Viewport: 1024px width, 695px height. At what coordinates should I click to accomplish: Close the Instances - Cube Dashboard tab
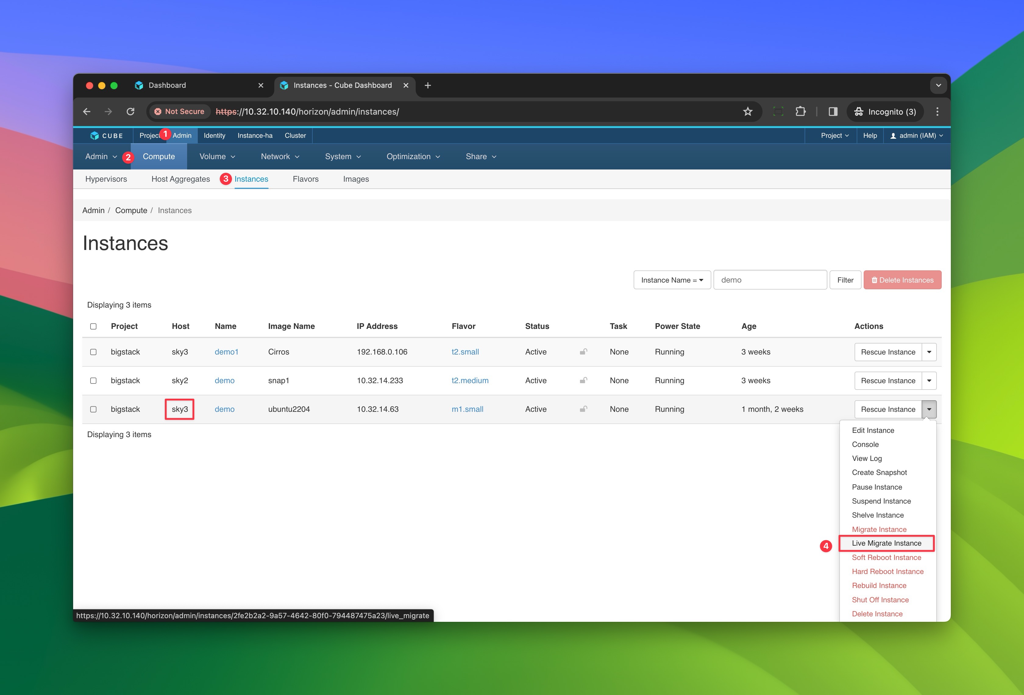[x=406, y=85]
